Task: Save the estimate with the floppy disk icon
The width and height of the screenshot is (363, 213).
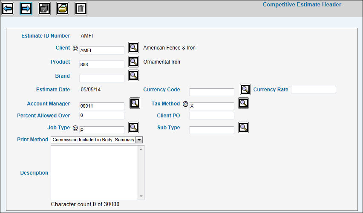Action: pos(44,9)
